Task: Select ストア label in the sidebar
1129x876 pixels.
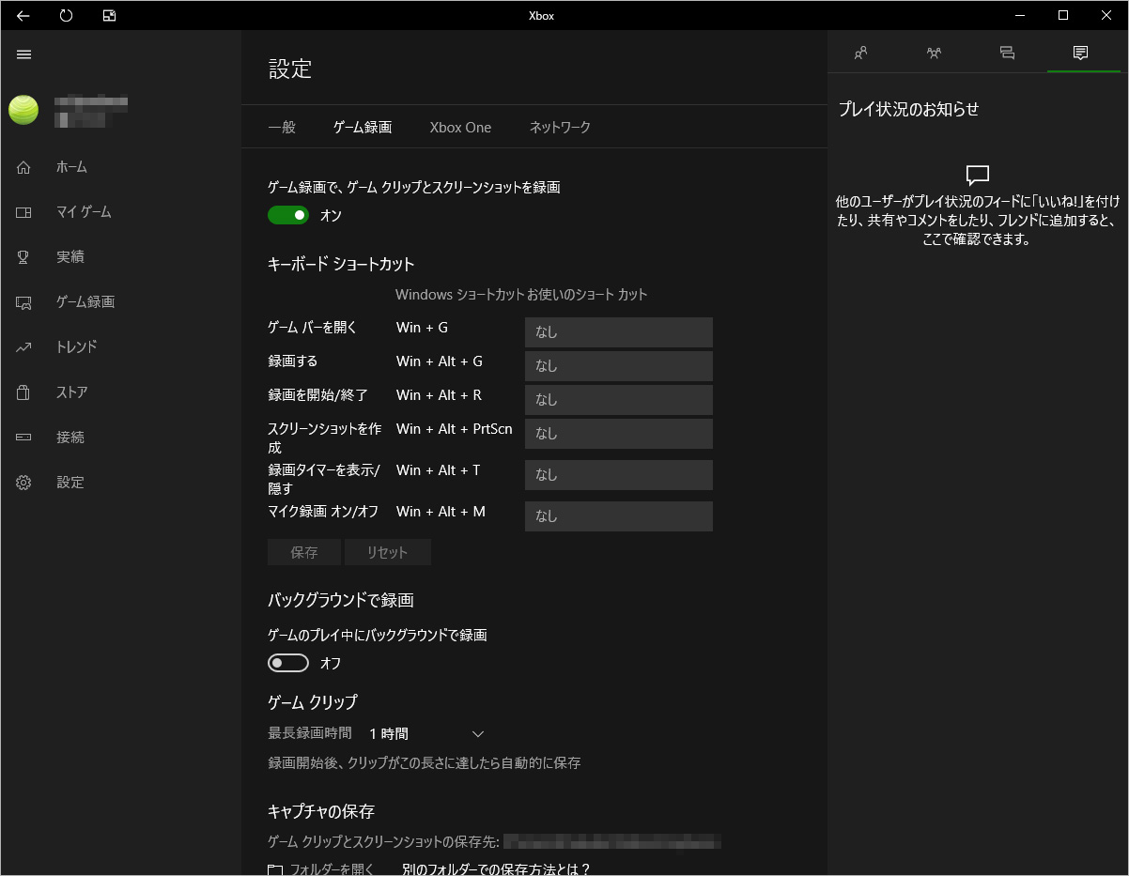Action: [x=71, y=392]
